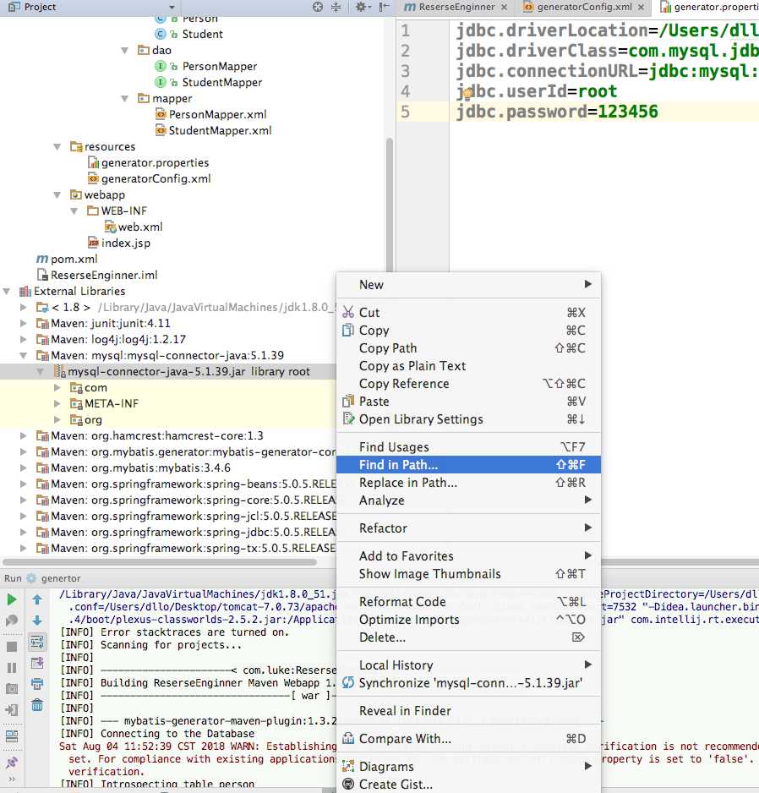Click the Project tree horizontal scrollbar
759x793 pixels.
(x=160, y=562)
